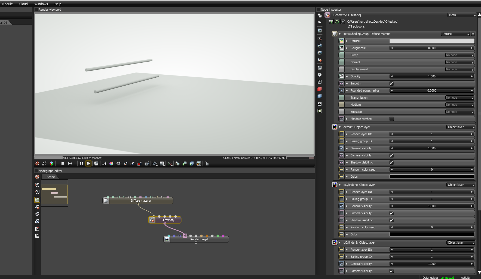481x279 pixels.
Task: Click the RGB cube icon in viewport toolbar
Action: (x=51, y=163)
